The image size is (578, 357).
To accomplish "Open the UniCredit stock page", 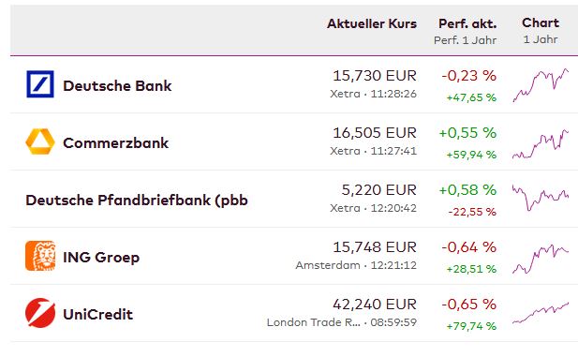I will (x=98, y=314).
